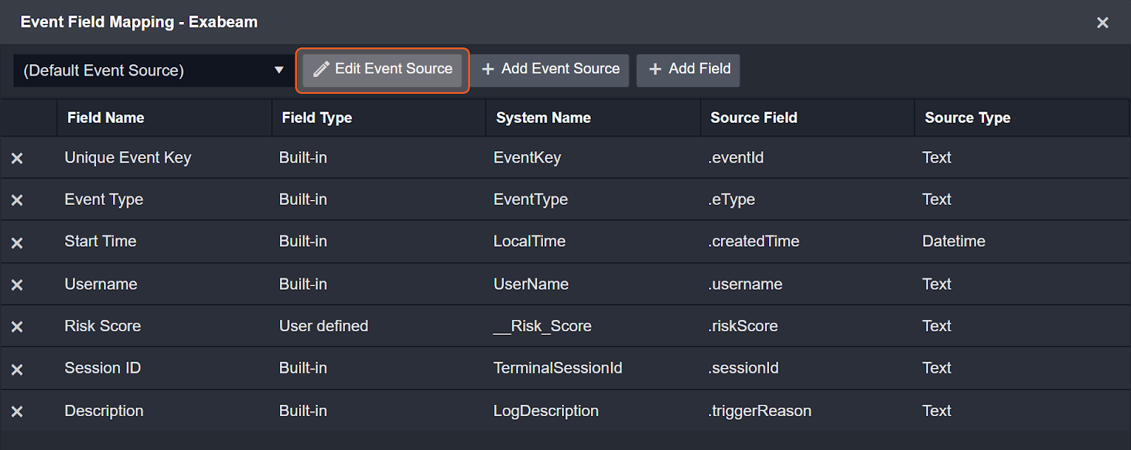Image resolution: width=1131 pixels, height=450 pixels.
Task: Select the 'Start Time' field name
Action: (100, 241)
